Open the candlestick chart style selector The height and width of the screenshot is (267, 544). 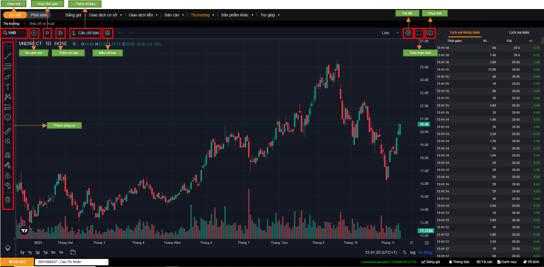tap(60, 33)
